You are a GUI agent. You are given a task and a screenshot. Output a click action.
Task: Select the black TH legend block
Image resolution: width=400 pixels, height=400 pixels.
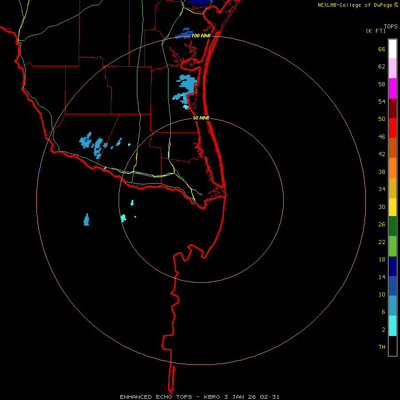click(392, 346)
